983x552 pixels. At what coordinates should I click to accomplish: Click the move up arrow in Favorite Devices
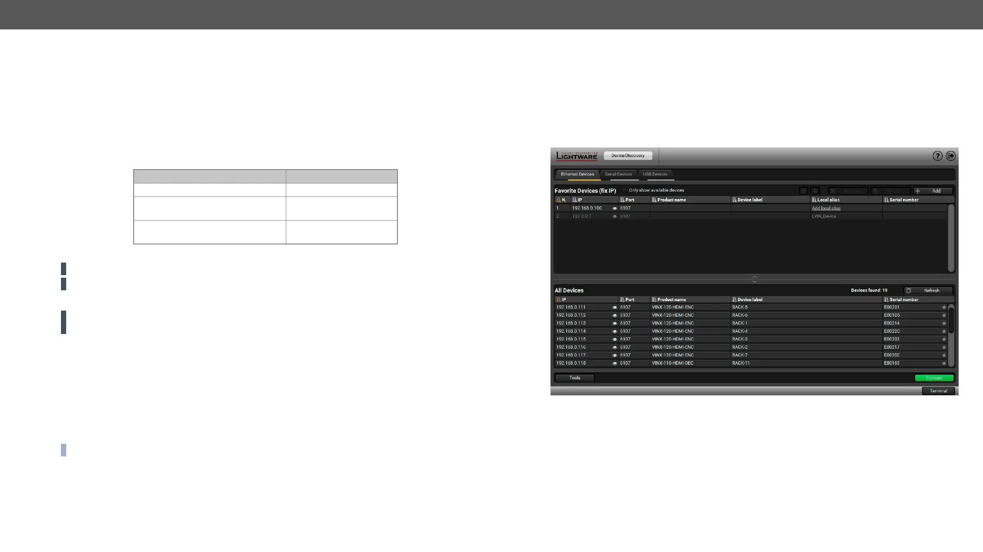coord(803,191)
